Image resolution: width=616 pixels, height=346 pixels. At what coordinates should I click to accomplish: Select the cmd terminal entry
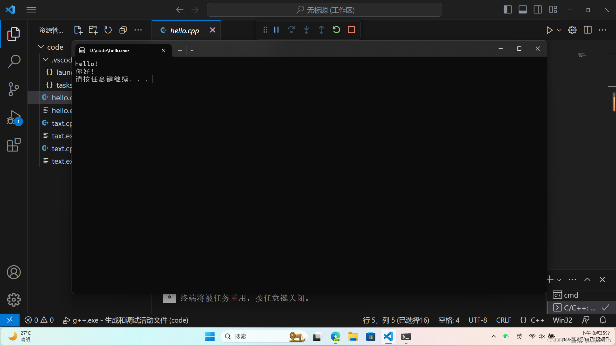click(571, 295)
